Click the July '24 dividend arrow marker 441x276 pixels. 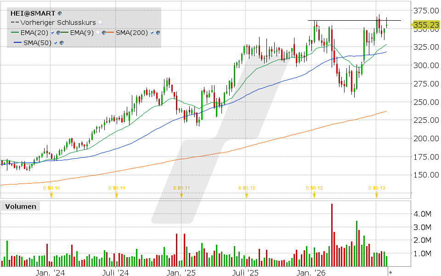point(117,195)
